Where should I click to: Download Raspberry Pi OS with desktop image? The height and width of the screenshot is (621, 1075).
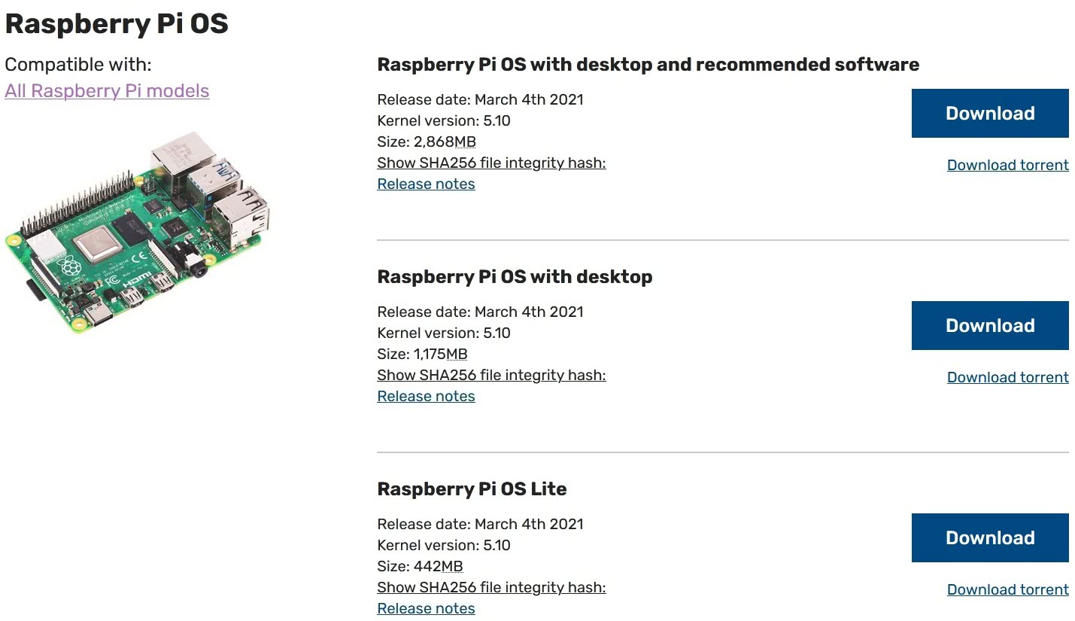(989, 326)
